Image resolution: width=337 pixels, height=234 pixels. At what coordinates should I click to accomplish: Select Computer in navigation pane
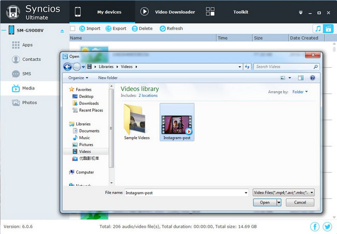point(85,172)
